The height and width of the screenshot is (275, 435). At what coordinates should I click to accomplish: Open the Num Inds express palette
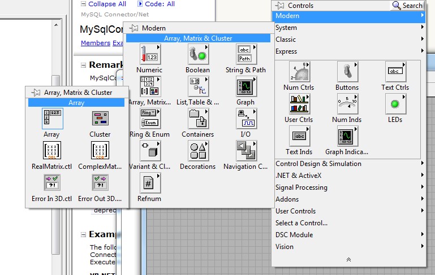tap(347, 104)
